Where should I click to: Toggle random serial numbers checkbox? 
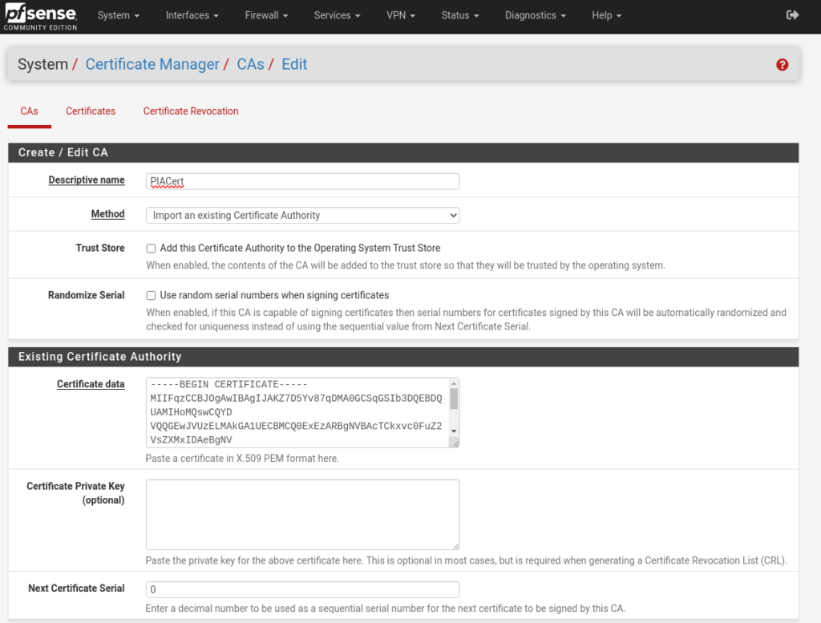pos(151,296)
